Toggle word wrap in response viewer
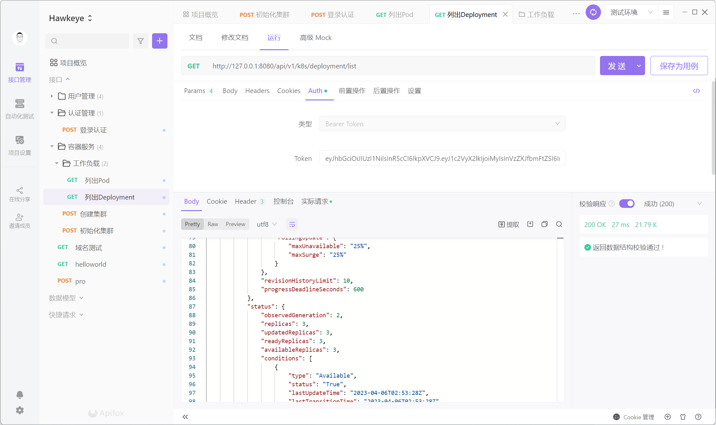Viewport: 716px width, 425px height. point(292,224)
